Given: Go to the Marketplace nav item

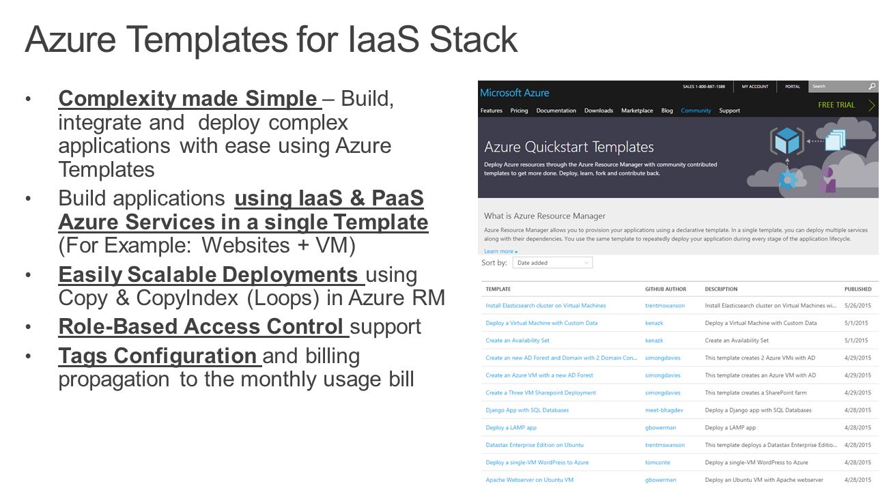Looking at the screenshot, I should [637, 111].
